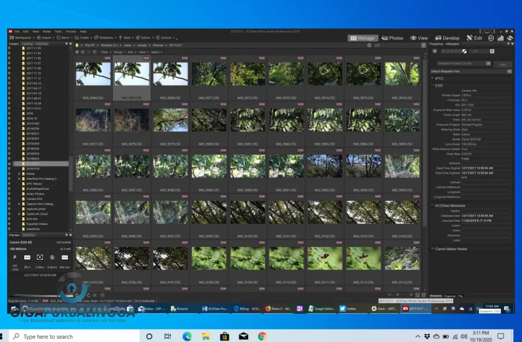
Task: Collapse the EXIF section
Action: coord(433,85)
